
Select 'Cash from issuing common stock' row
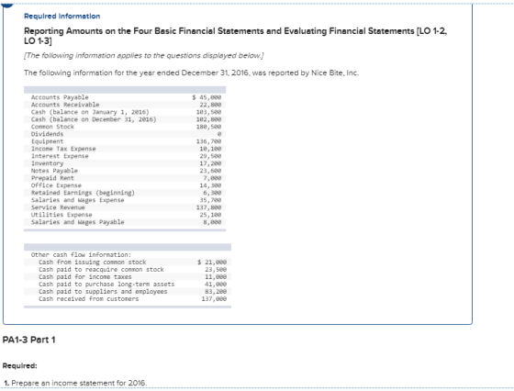(x=128, y=263)
